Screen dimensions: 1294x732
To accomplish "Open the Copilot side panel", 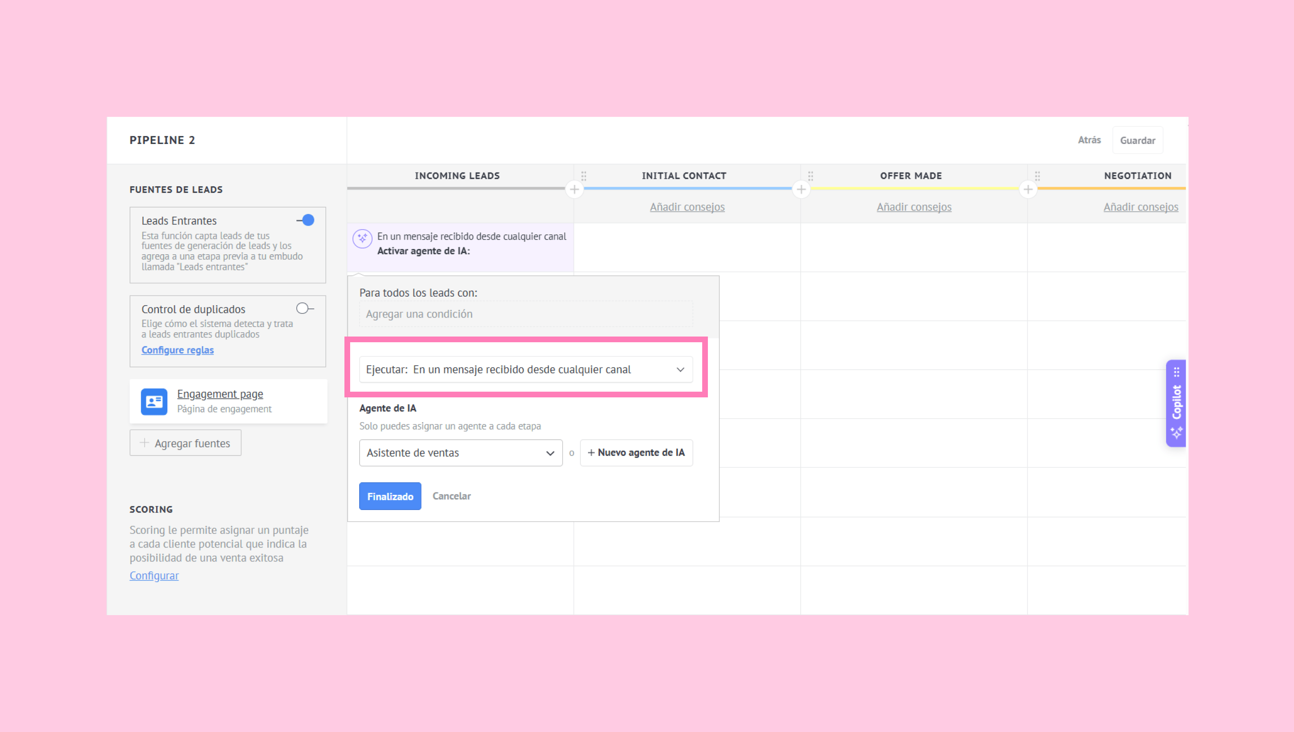I will click(x=1176, y=403).
